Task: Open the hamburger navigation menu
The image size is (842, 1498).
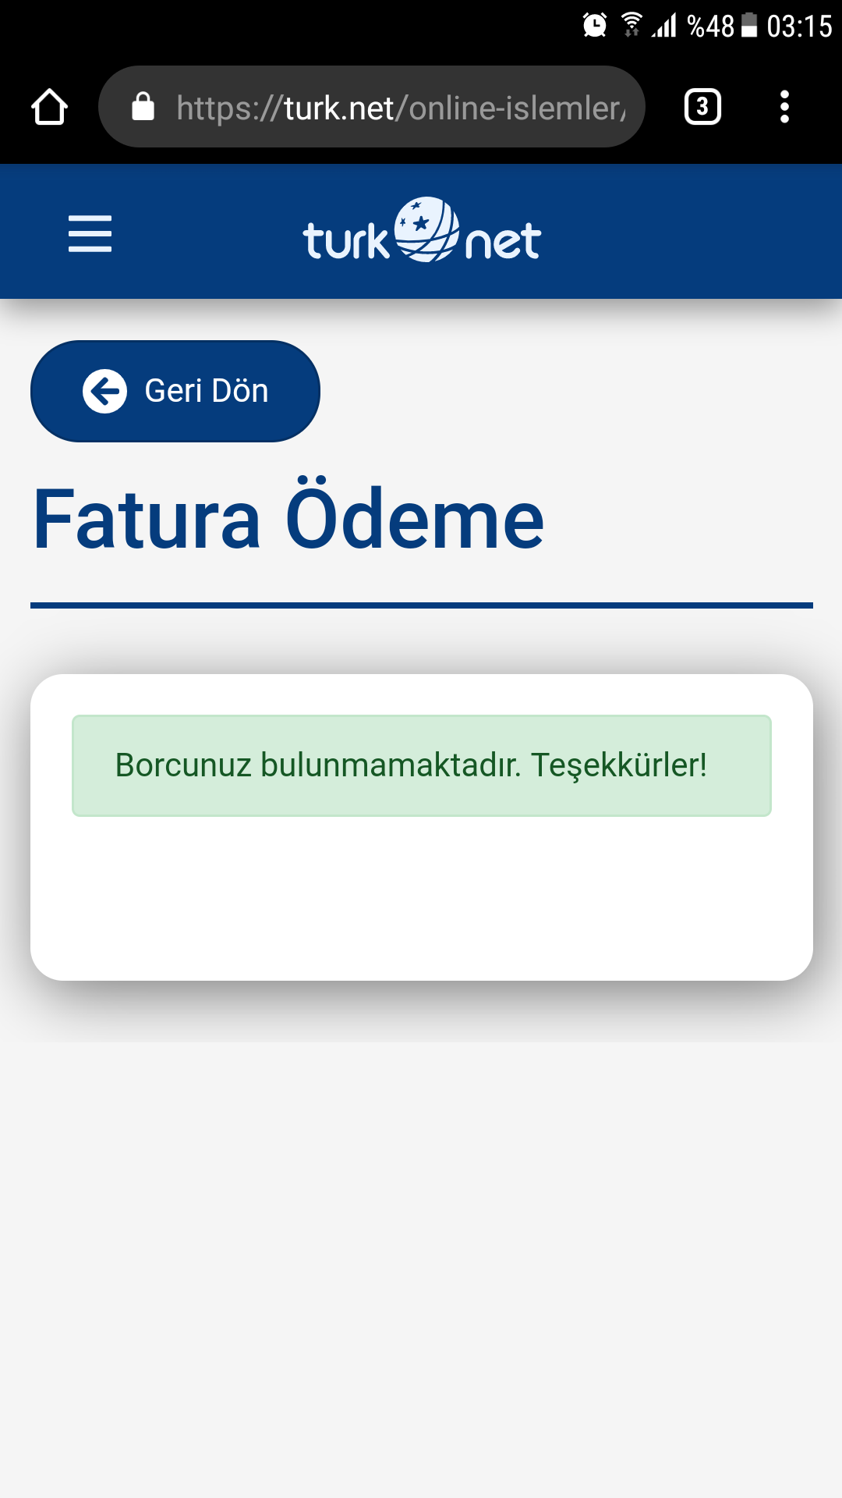Action: 90,233
